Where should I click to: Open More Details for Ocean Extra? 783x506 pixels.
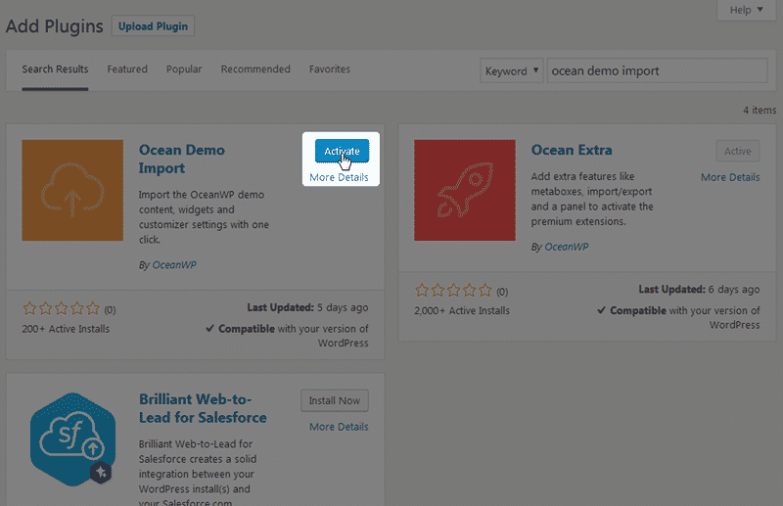coord(730,177)
